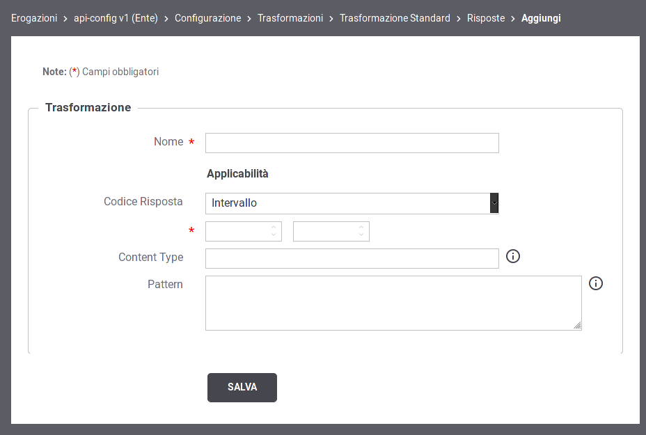Click the Pattern field info icon

click(x=596, y=283)
